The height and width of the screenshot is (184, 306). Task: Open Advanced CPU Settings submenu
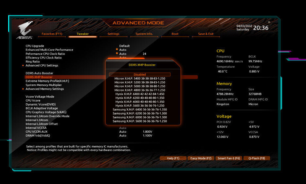point(42,65)
